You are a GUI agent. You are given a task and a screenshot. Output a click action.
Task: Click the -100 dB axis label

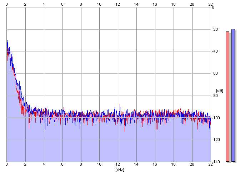pyautogui.click(x=216, y=118)
